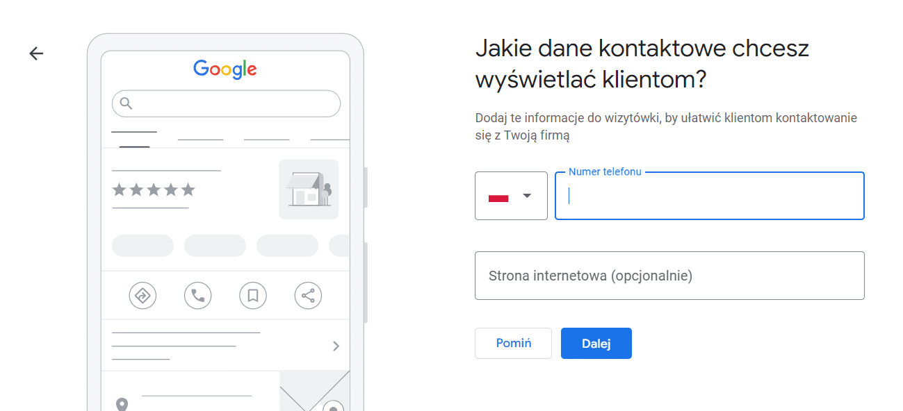Click the storefront illustration thumbnail
The width and height of the screenshot is (903, 411).
click(x=309, y=190)
